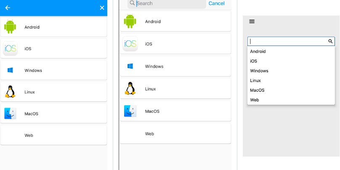Click the Windows logo in the middle panel
Image resolution: width=340 pixels, height=170 pixels.
pos(130,66)
